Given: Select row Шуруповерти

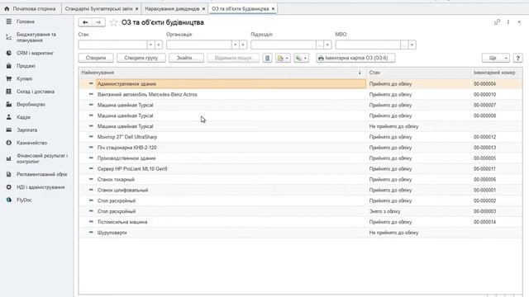Looking at the screenshot, I should click(x=300, y=233).
